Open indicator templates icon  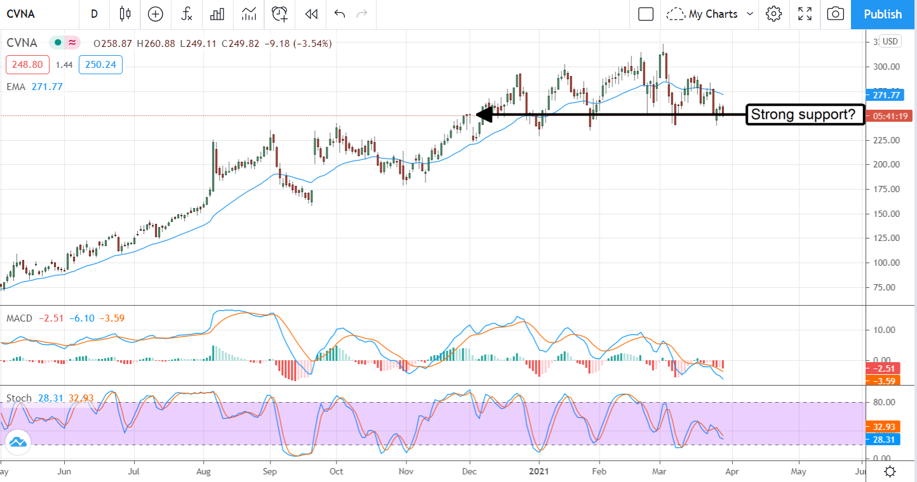249,14
